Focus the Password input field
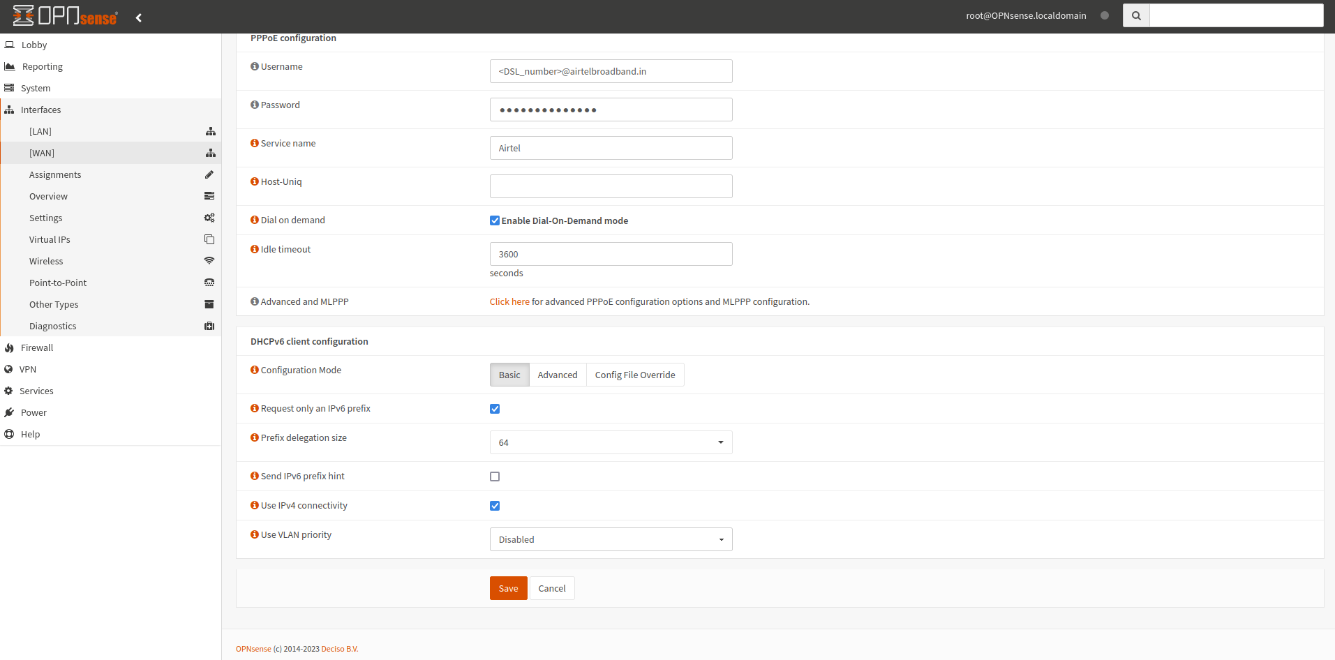 [611, 110]
